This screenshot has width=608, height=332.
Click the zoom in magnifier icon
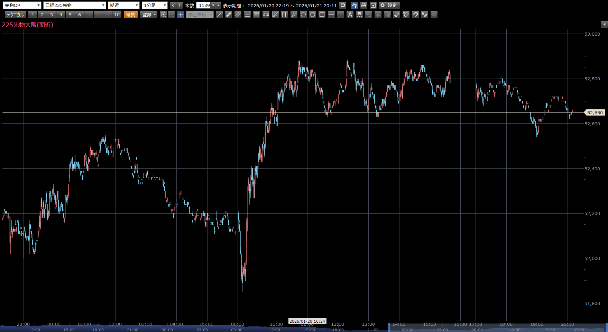click(163, 15)
